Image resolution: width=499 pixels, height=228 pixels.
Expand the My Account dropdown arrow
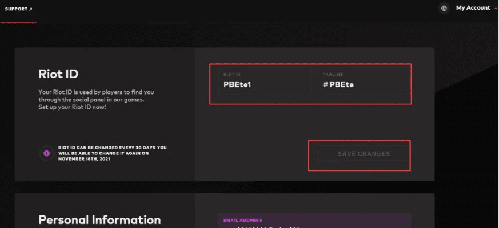click(x=495, y=9)
